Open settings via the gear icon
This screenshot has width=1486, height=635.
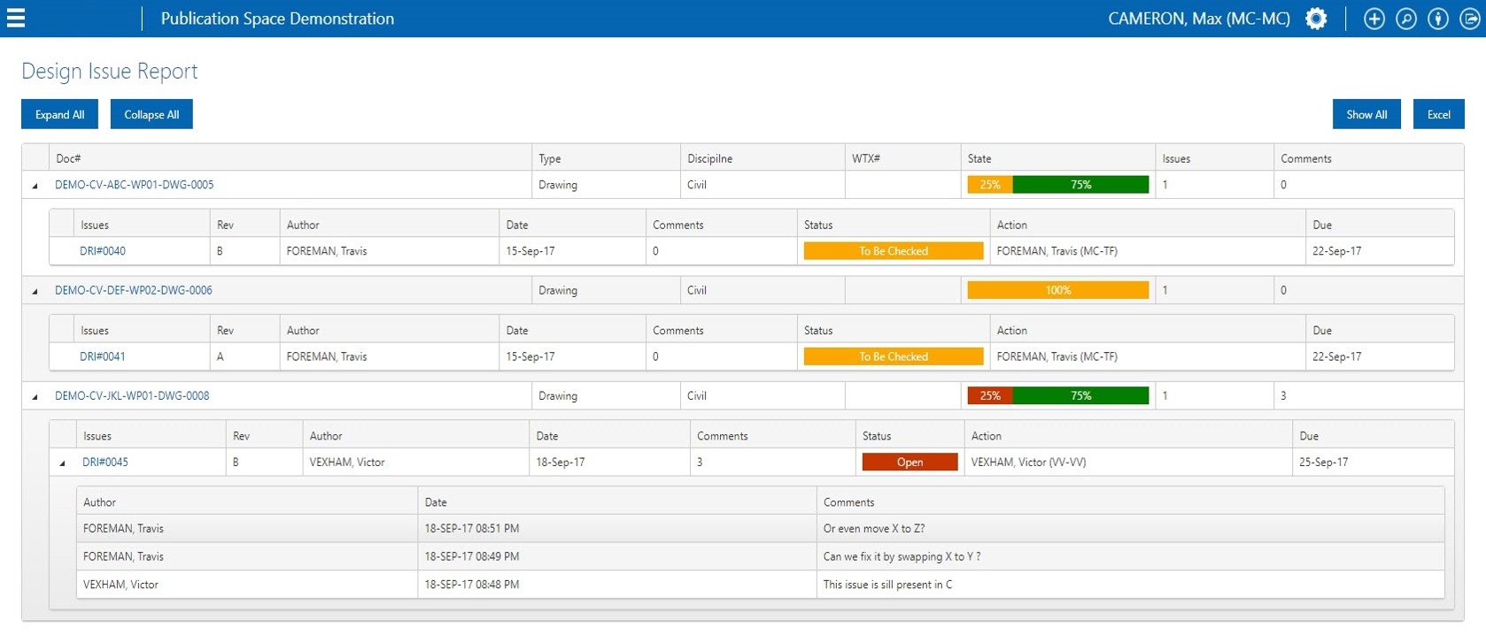pyautogui.click(x=1316, y=19)
